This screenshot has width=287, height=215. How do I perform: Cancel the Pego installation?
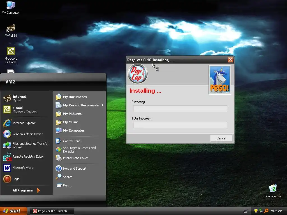click(x=221, y=138)
